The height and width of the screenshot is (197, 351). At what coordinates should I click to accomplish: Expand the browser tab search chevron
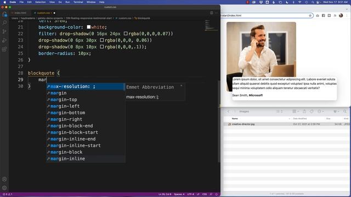pyautogui.click(x=347, y=9)
